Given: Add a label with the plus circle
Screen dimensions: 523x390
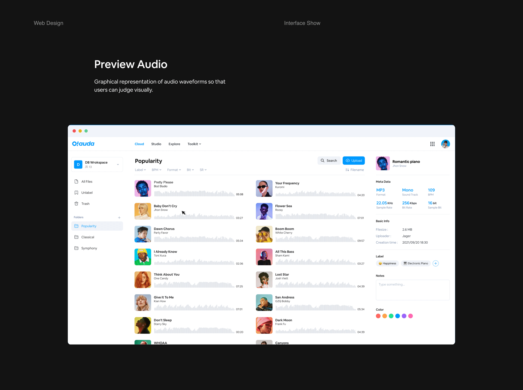Looking at the screenshot, I should [x=436, y=263].
